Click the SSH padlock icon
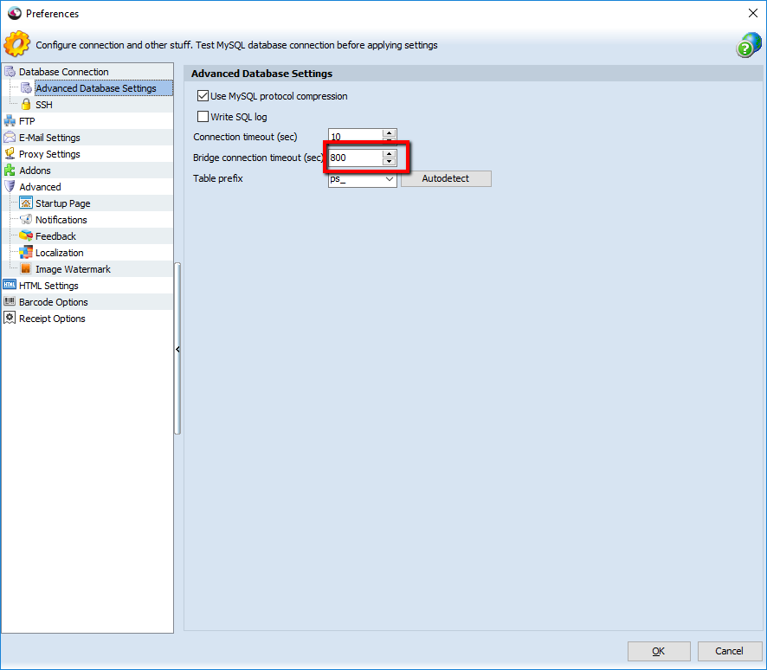 pos(26,105)
